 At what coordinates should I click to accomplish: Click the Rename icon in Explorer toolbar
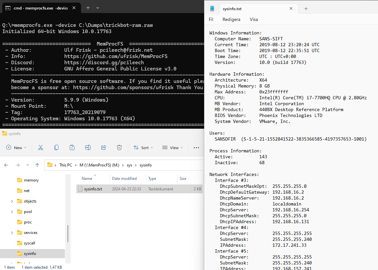(88, 148)
